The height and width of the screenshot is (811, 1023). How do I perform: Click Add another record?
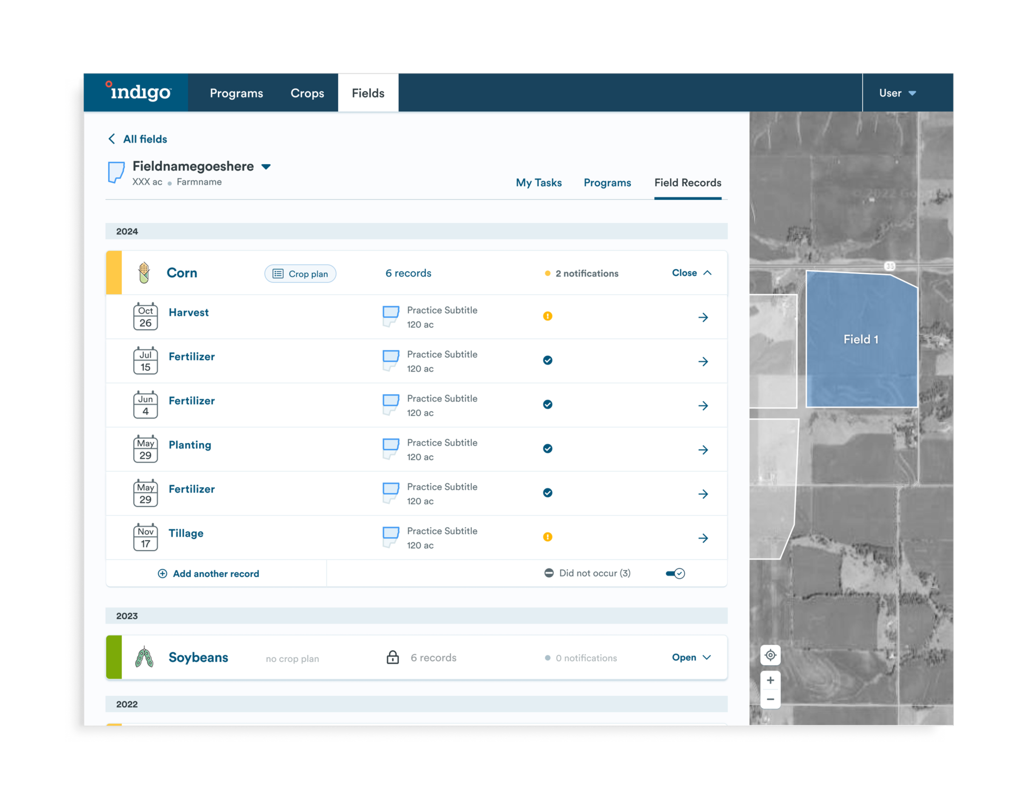point(208,573)
